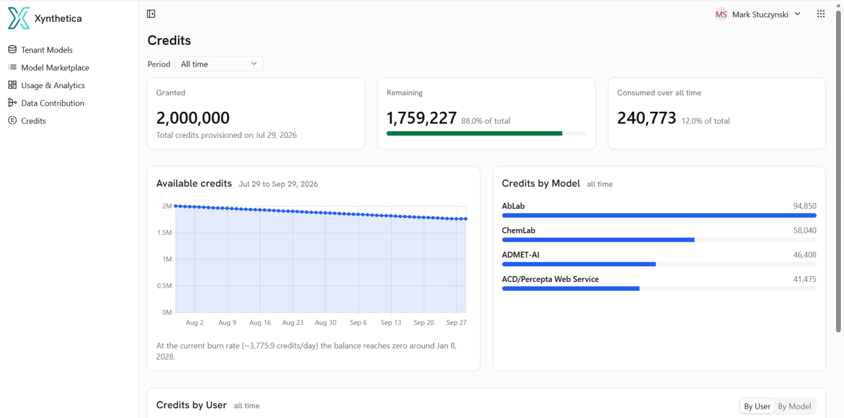Viewport: 844px width, 418px height.
Task: Open the apps grid menu
Action: 821,14
